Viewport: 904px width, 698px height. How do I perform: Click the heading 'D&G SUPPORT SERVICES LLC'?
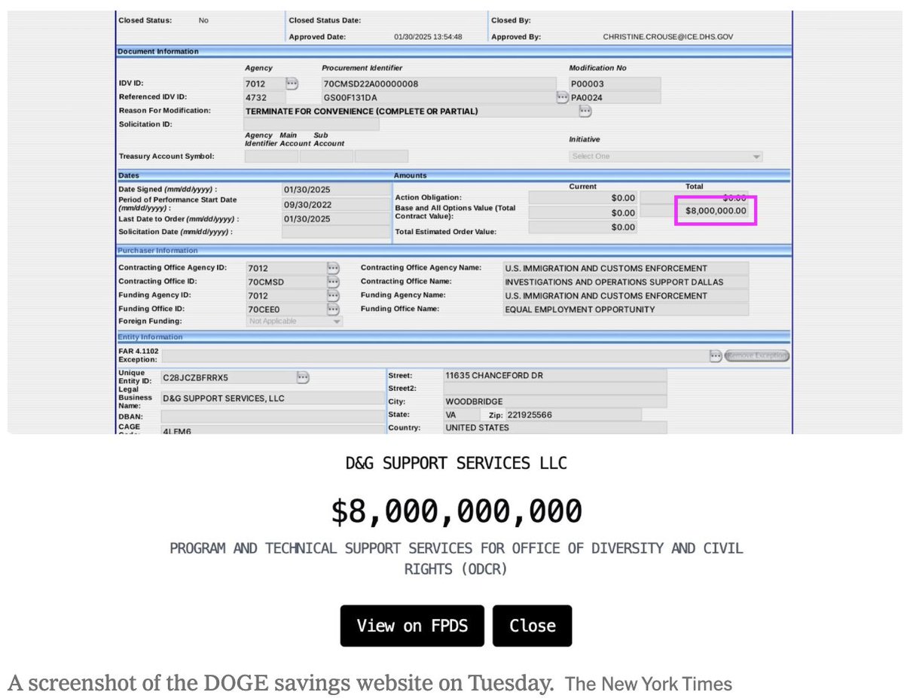(457, 462)
